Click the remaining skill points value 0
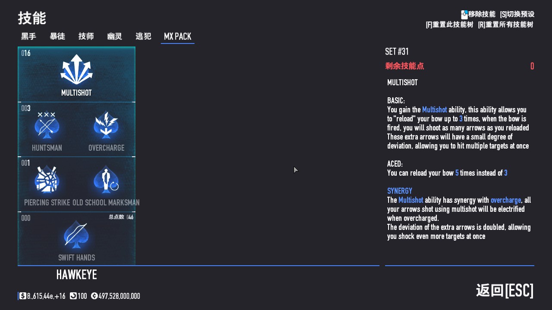Screen dimensions: 552x310 tap(532, 66)
